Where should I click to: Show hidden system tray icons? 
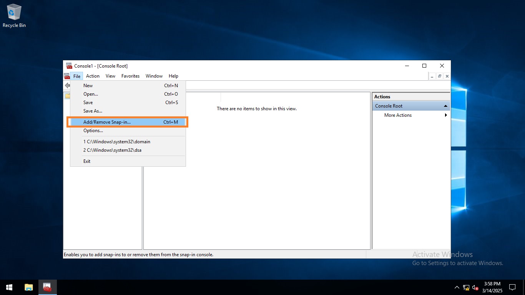(x=457, y=287)
